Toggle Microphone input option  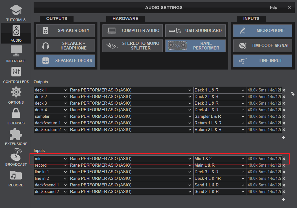(x=263, y=31)
